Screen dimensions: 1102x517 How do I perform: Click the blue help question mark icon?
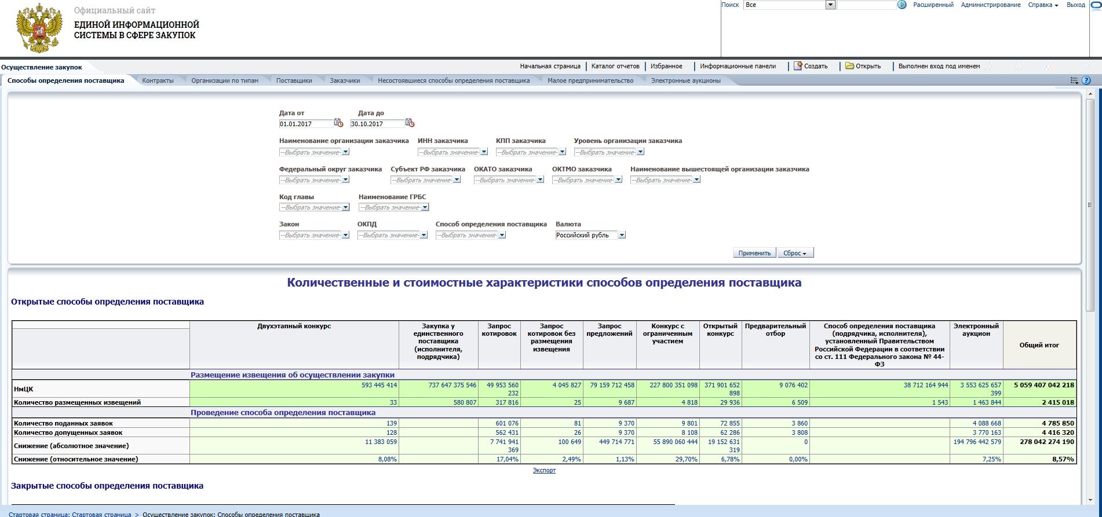(x=1086, y=81)
